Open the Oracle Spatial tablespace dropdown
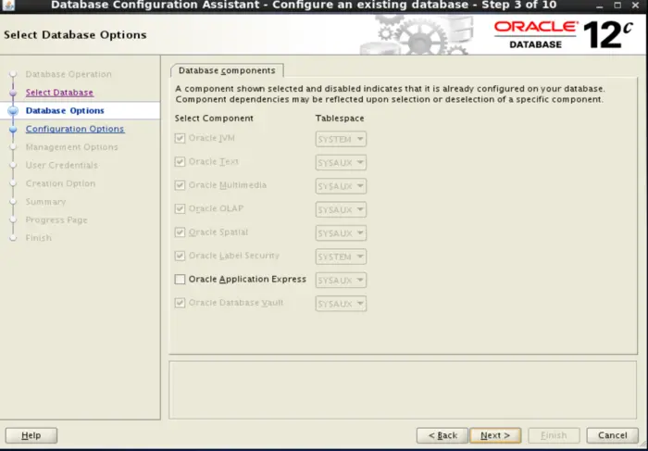The image size is (648, 451). click(x=341, y=233)
